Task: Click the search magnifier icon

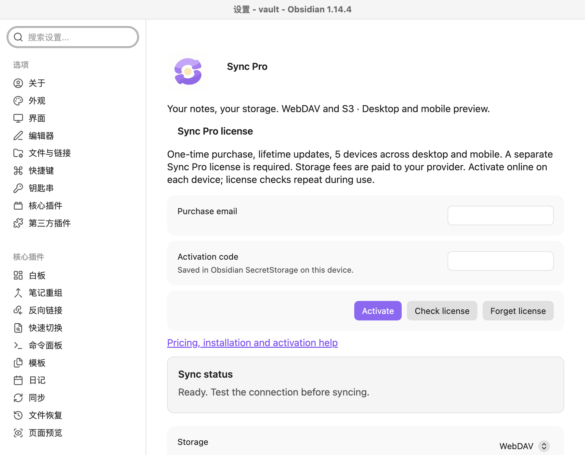Action: (x=19, y=37)
